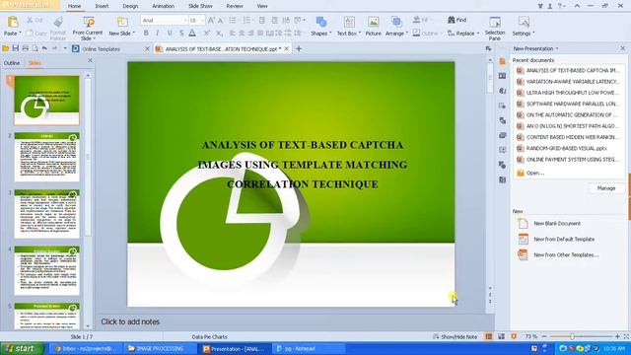Open the Slide Show ribbon tab
631x355 pixels.
click(x=200, y=6)
